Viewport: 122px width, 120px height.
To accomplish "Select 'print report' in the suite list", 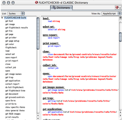I will 12,61.
